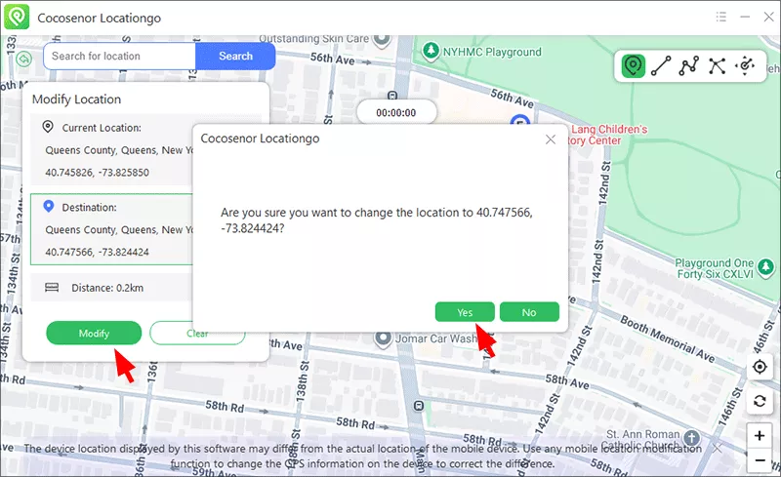Center map on current location icon

click(x=760, y=367)
